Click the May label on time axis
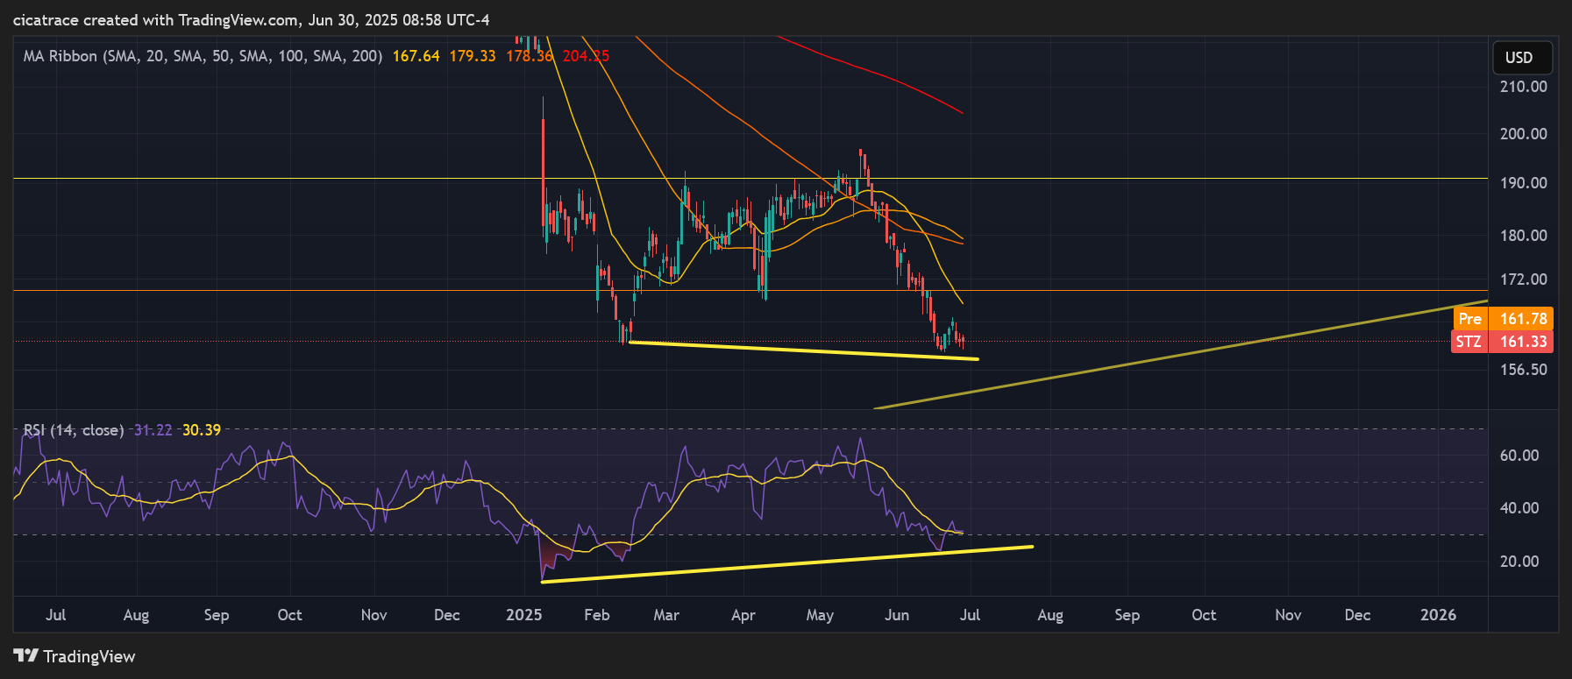Image resolution: width=1572 pixels, height=679 pixels. tap(820, 615)
